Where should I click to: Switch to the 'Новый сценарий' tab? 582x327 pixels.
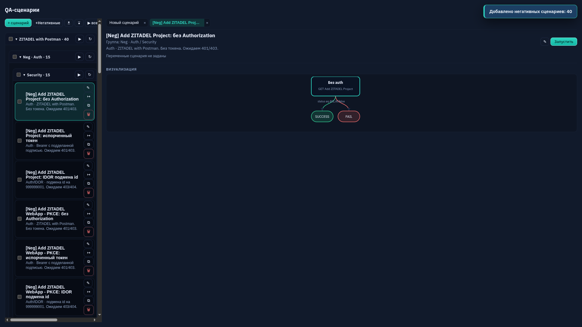point(124,23)
